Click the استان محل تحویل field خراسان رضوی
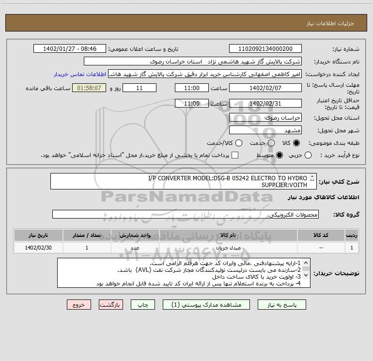 (x=265, y=118)
